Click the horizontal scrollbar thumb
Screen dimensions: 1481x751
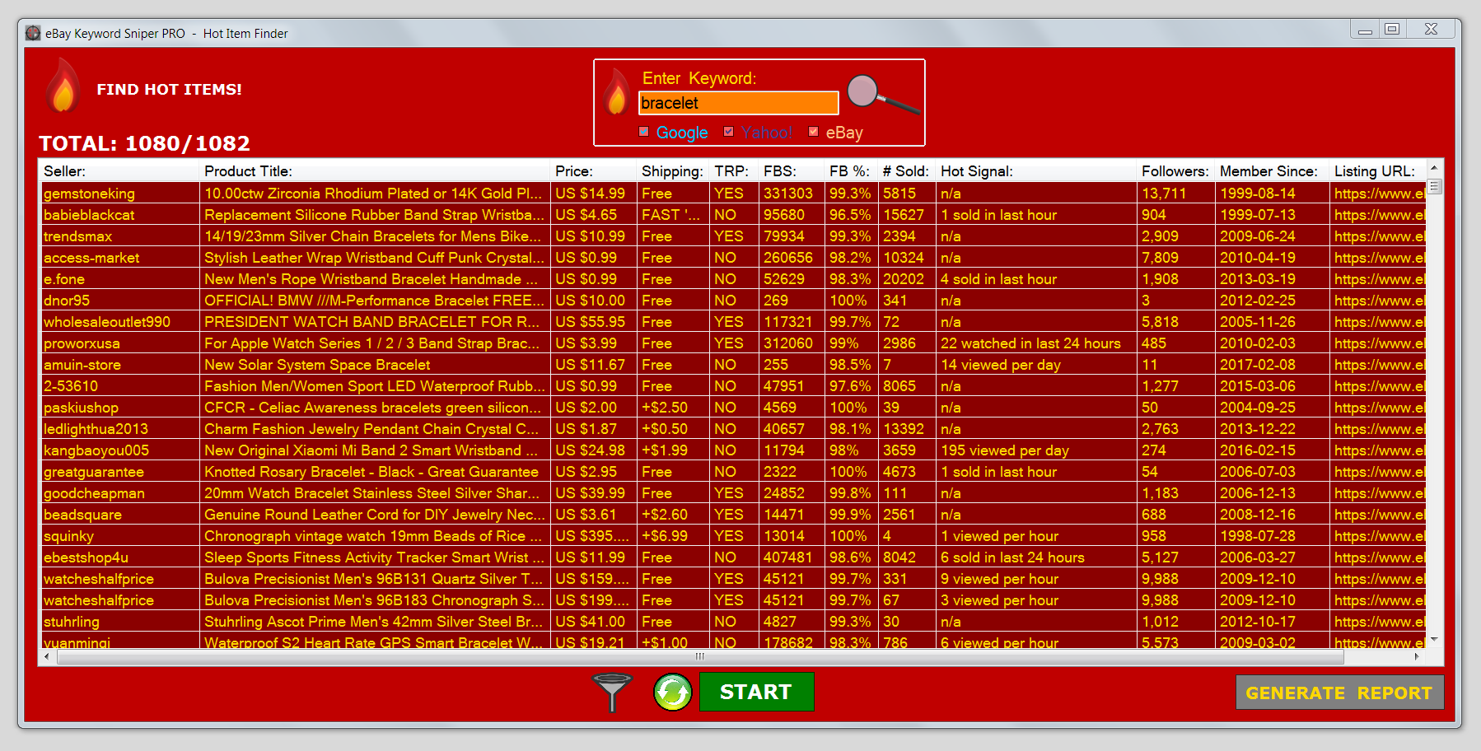coord(699,656)
